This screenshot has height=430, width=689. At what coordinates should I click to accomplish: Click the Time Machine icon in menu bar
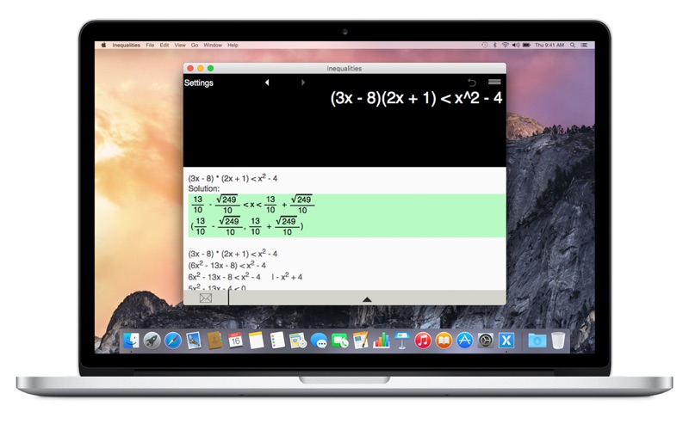[x=484, y=45]
